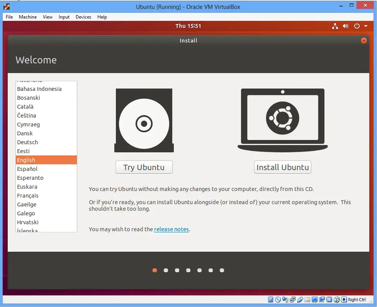Expand the system menu arrow in top bar
This screenshot has width=377, height=307.
[x=366, y=26]
